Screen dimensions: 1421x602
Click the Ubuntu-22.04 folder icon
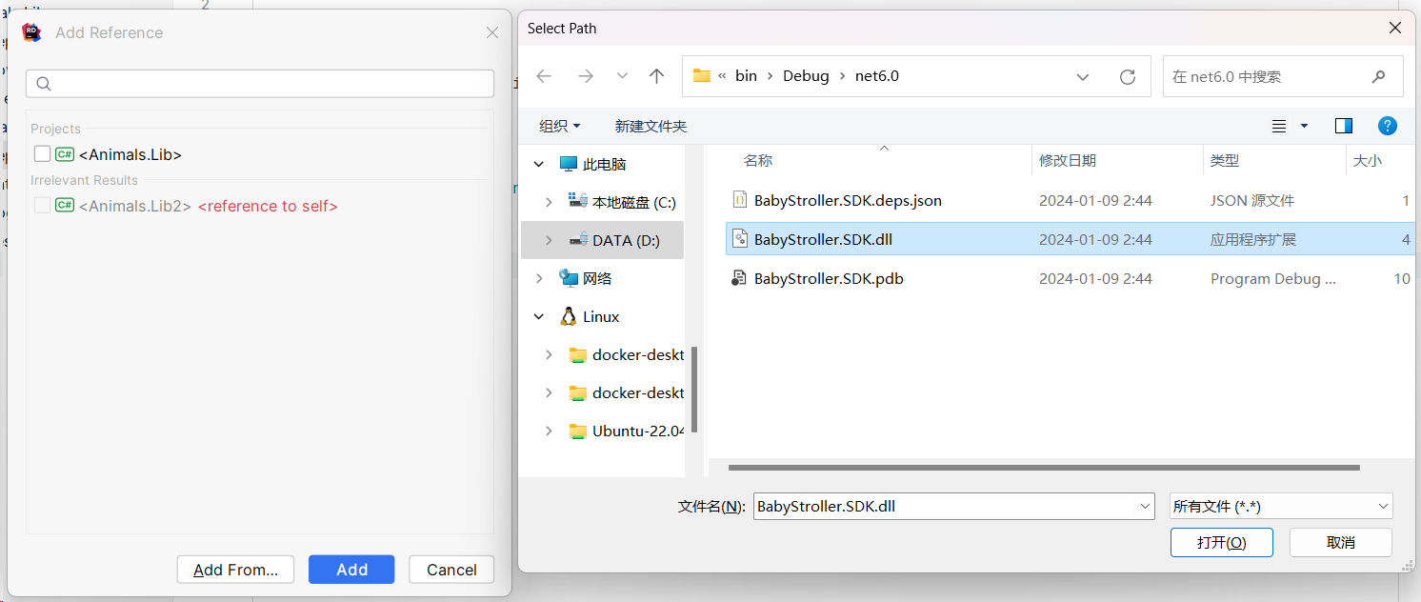(577, 431)
